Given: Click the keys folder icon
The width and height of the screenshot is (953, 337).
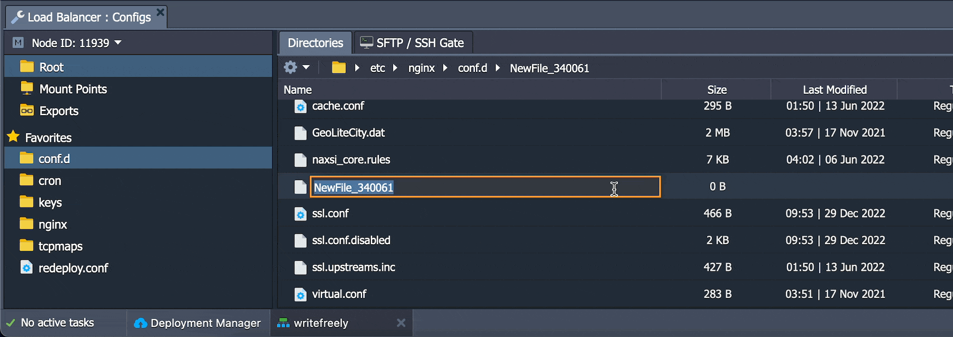Looking at the screenshot, I should [x=27, y=202].
